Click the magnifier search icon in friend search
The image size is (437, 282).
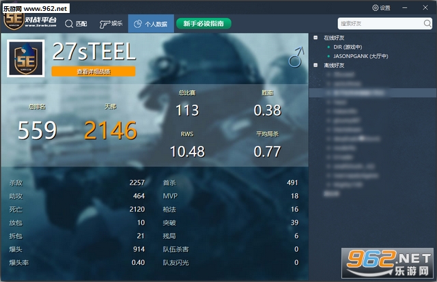tap(427, 23)
